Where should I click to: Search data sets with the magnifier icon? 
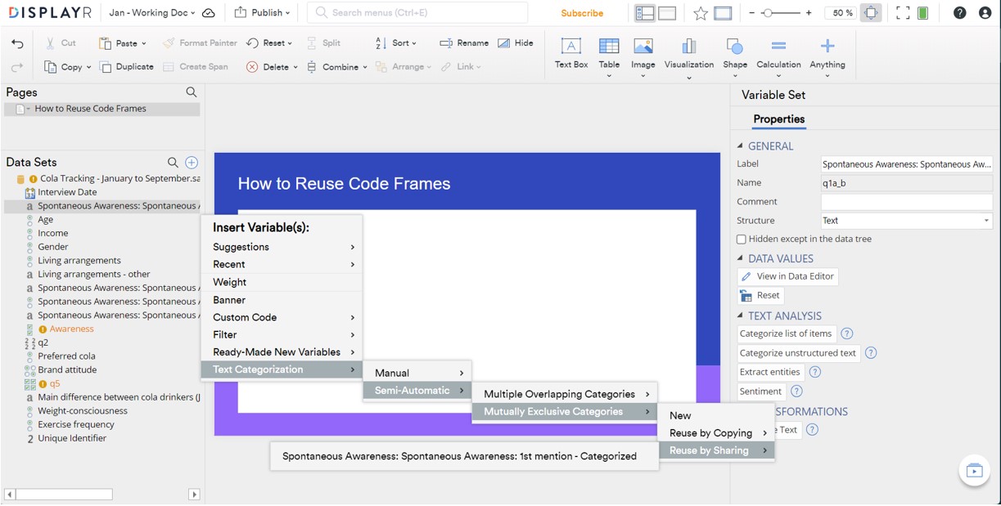173,163
